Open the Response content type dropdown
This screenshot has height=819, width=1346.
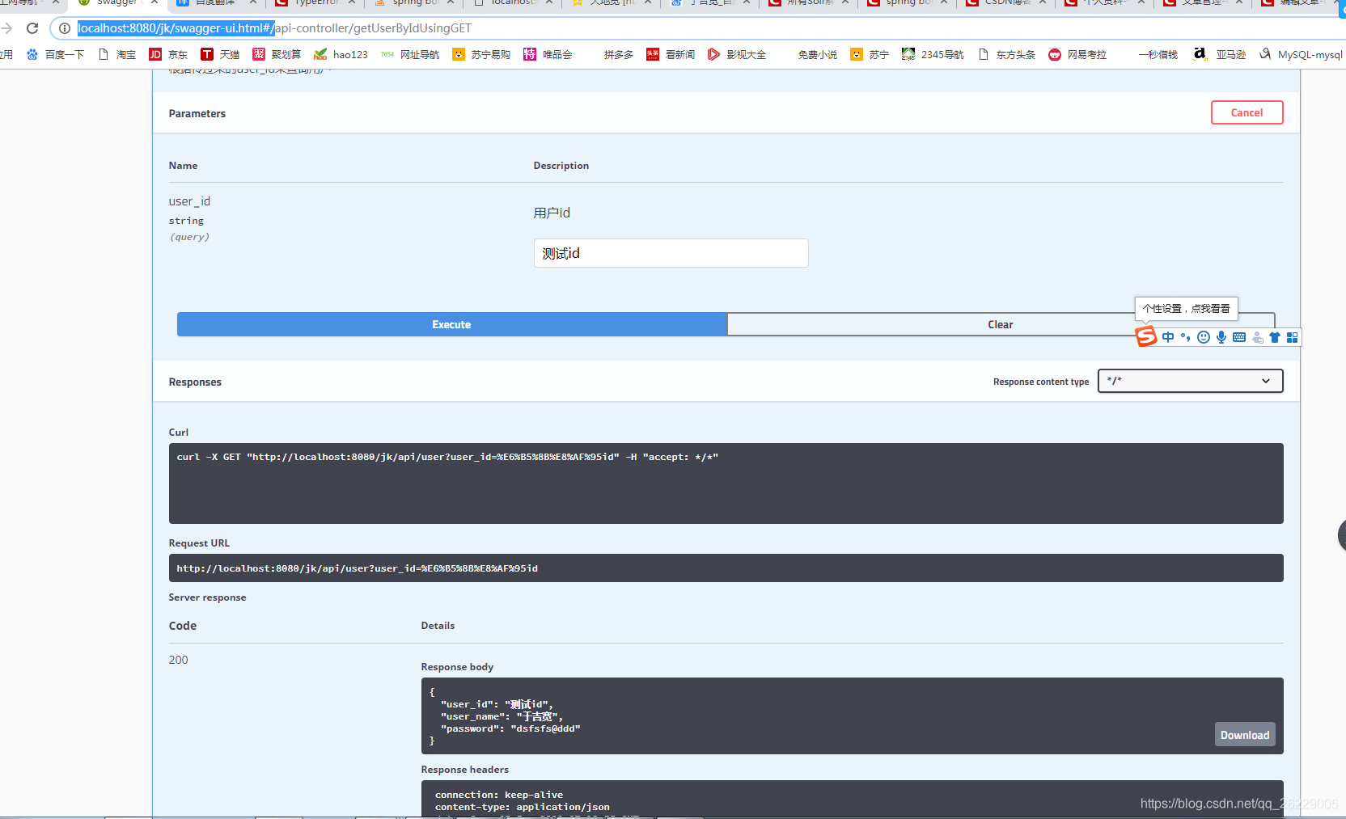1190,381
